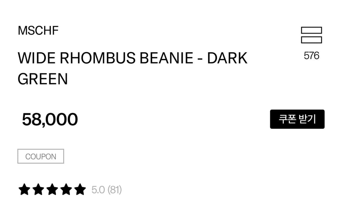Click the fifth rating star

click(x=80, y=189)
